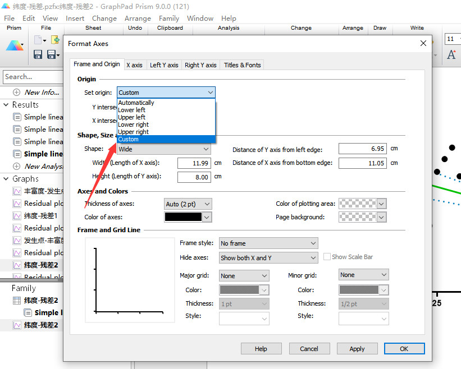Click the OK button
Viewport: 461px width, 369px height.
[x=404, y=348]
